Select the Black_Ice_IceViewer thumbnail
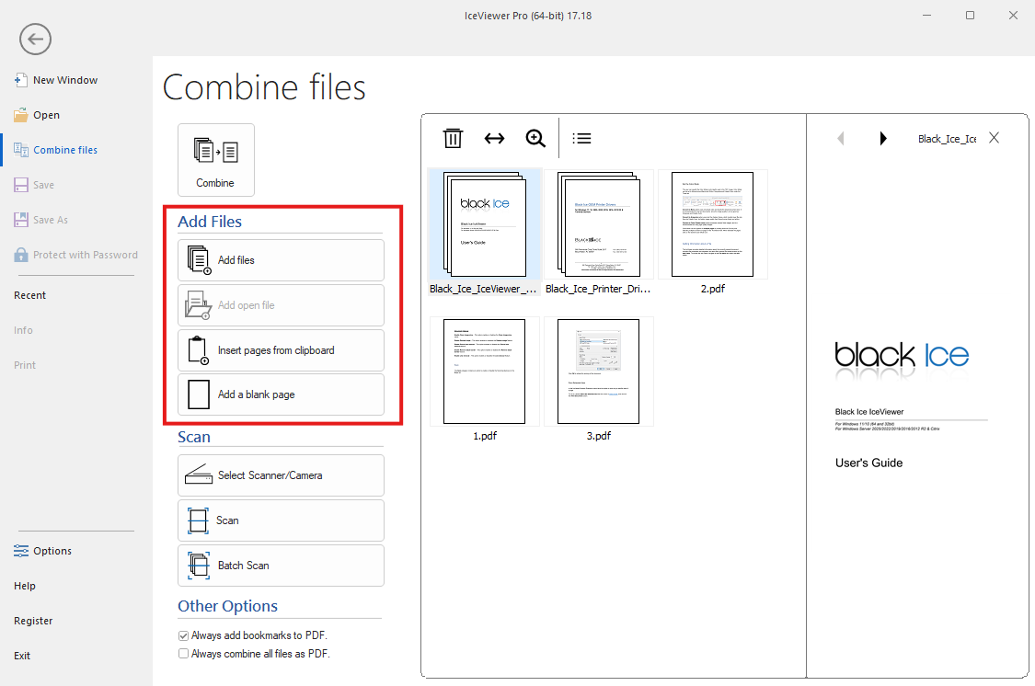 click(x=485, y=224)
